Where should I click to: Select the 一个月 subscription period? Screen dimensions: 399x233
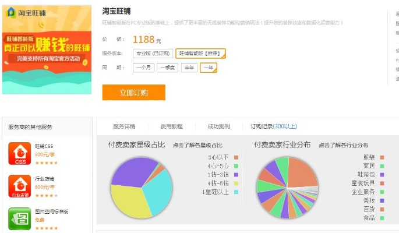click(x=144, y=68)
